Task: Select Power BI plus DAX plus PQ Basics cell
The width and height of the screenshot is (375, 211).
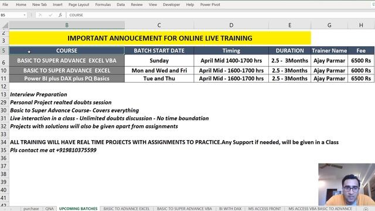Action: (67, 79)
